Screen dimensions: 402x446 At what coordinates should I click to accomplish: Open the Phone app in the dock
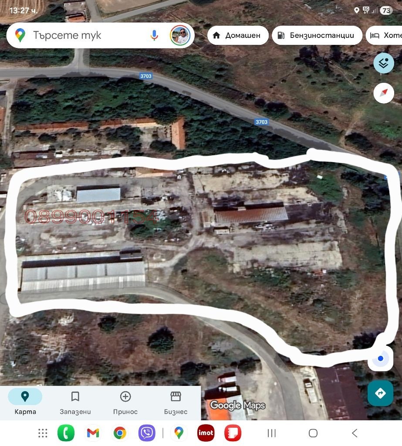tap(66, 433)
